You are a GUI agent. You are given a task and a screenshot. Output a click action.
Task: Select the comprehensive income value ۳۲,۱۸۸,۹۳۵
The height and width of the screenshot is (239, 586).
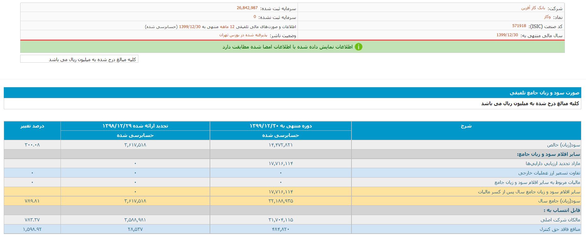[x=281, y=201]
